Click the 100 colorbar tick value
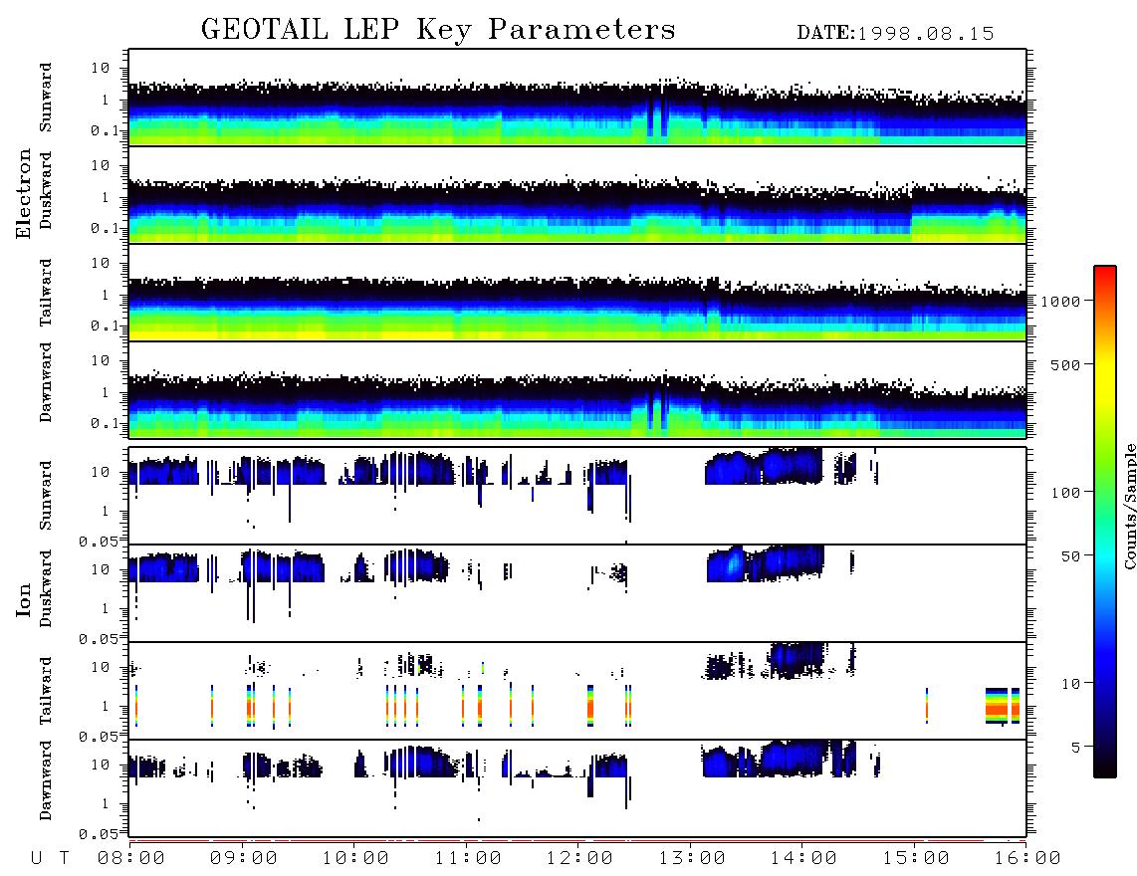Image resolution: width=1137 pixels, height=876 pixels. [x=1065, y=493]
